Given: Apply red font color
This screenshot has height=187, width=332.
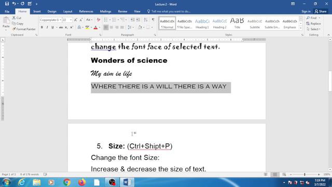Looking at the screenshot, I should [x=95, y=28].
